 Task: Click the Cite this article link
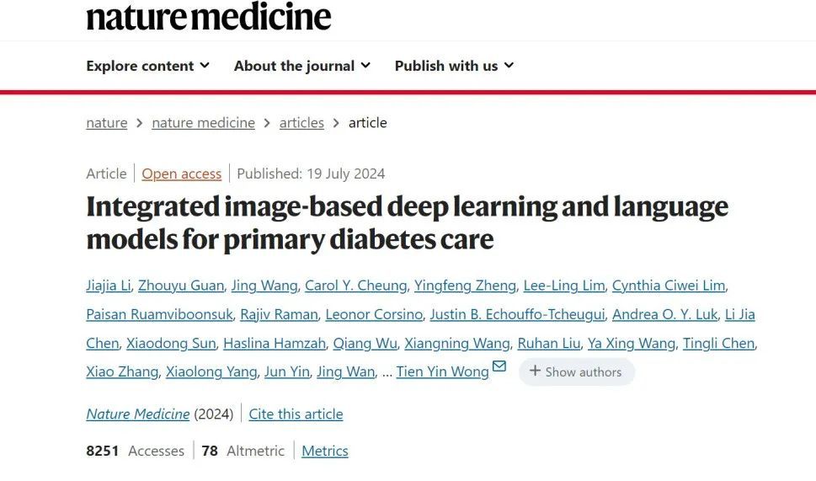click(296, 414)
